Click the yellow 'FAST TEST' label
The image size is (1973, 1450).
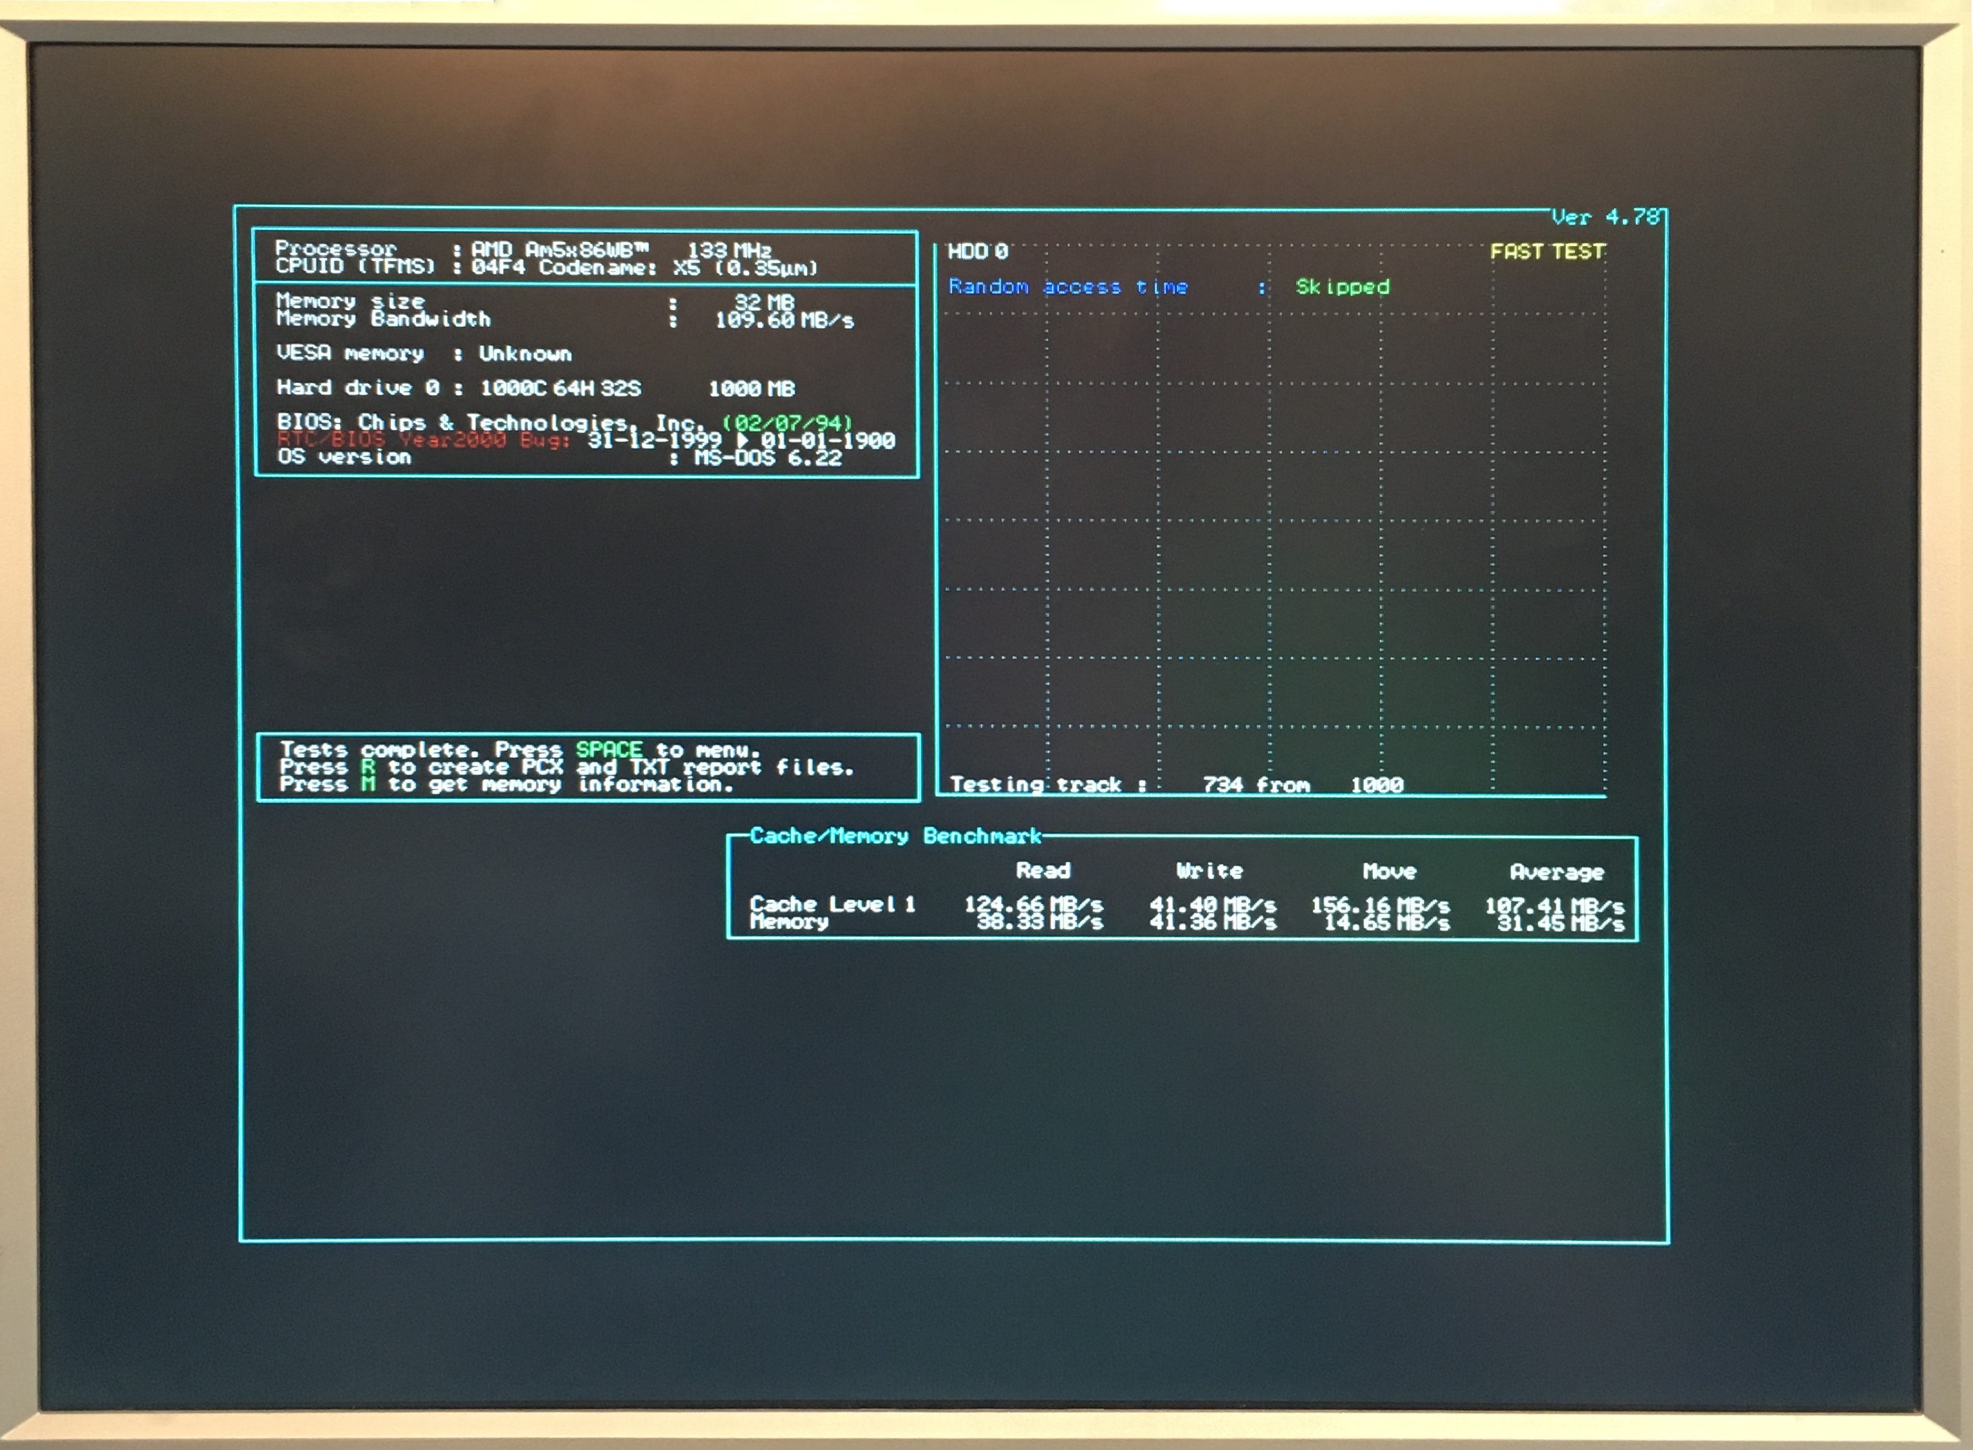(1547, 252)
